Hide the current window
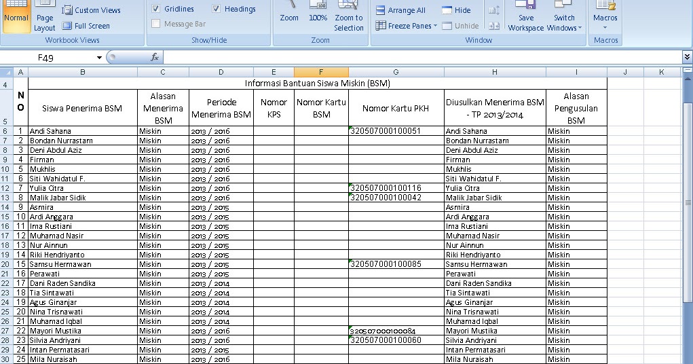This screenshot has width=693, height=364. pyautogui.click(x=456, y=10)
